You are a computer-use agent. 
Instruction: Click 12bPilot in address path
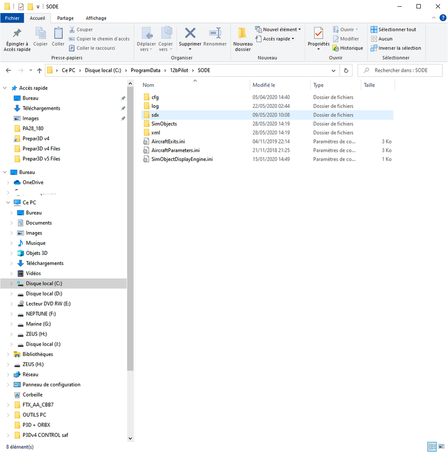click(179, 70)
